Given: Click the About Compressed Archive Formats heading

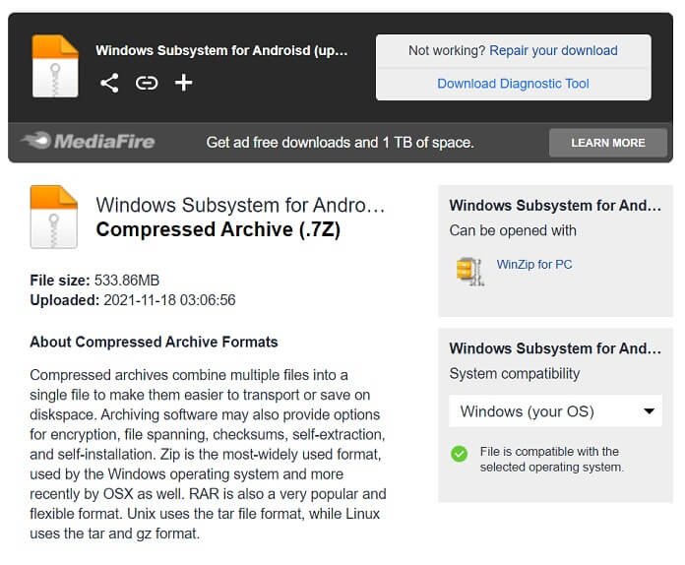Looking at the screenshot, I should [x=154, y=342].
